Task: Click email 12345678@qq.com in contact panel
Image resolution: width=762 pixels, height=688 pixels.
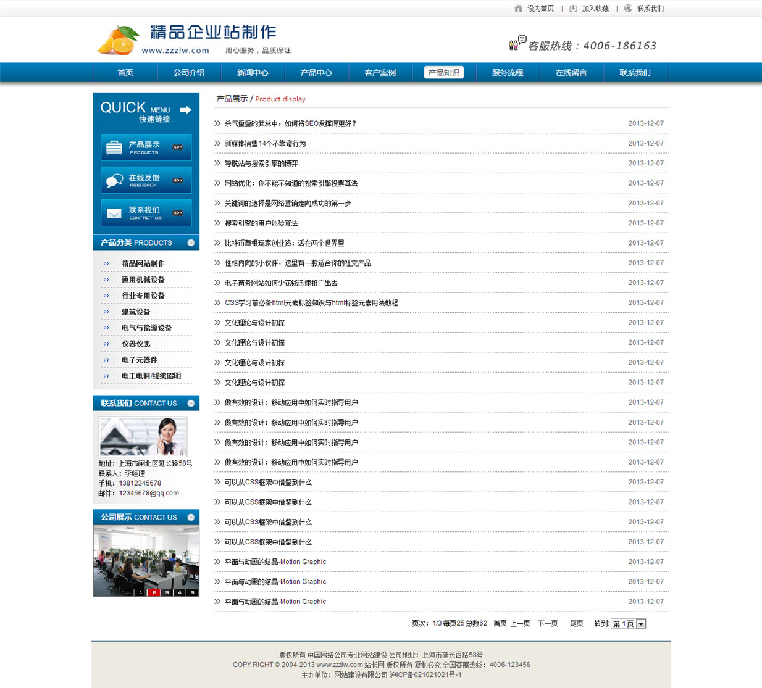Action: [x=149, y=493]
